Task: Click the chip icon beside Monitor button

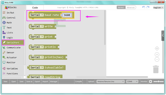Action: tap(150, 81)
